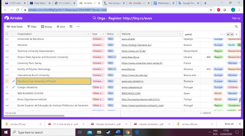Bookmark this page with star icon
245x136 pixels.
click(211, 10)
